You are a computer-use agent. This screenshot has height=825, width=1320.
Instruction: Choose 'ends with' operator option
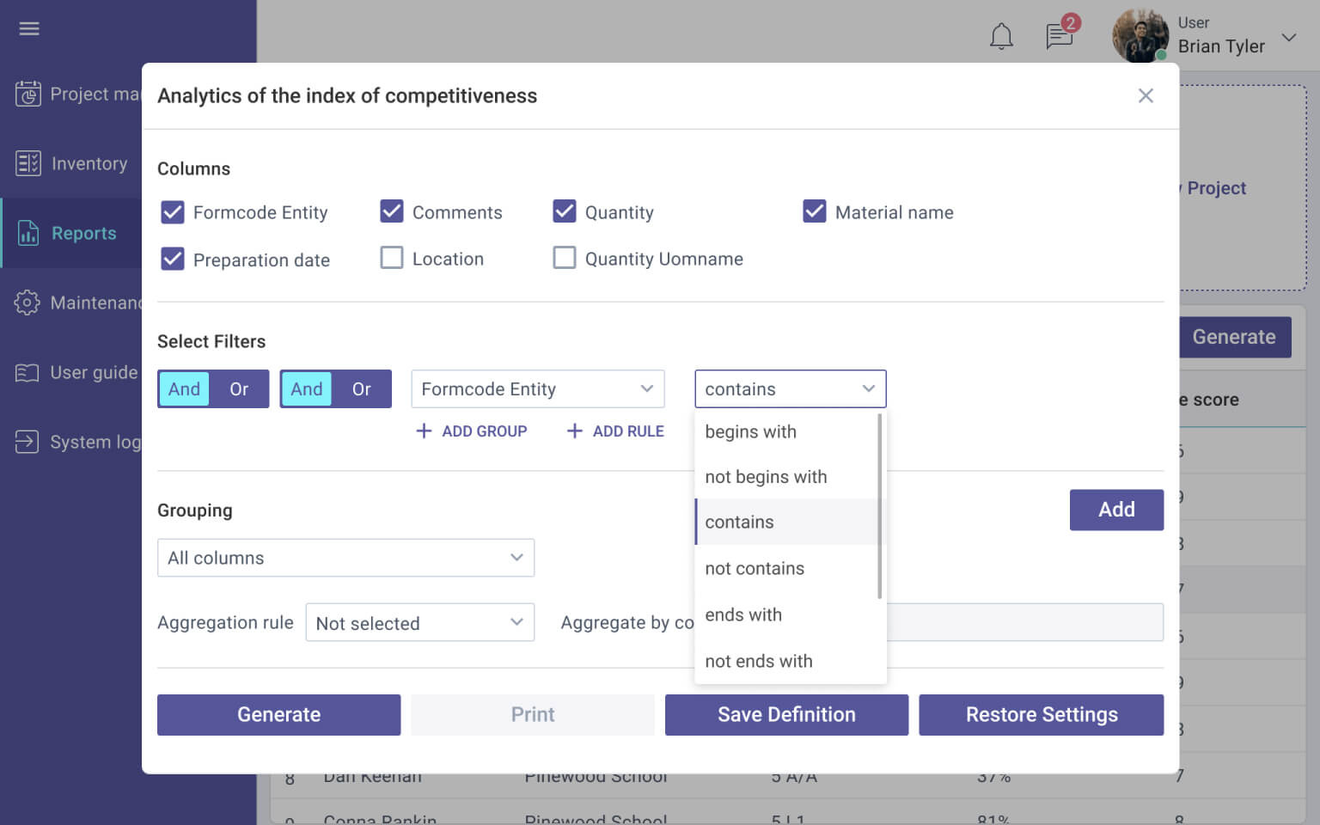click(x=785, y=614)
